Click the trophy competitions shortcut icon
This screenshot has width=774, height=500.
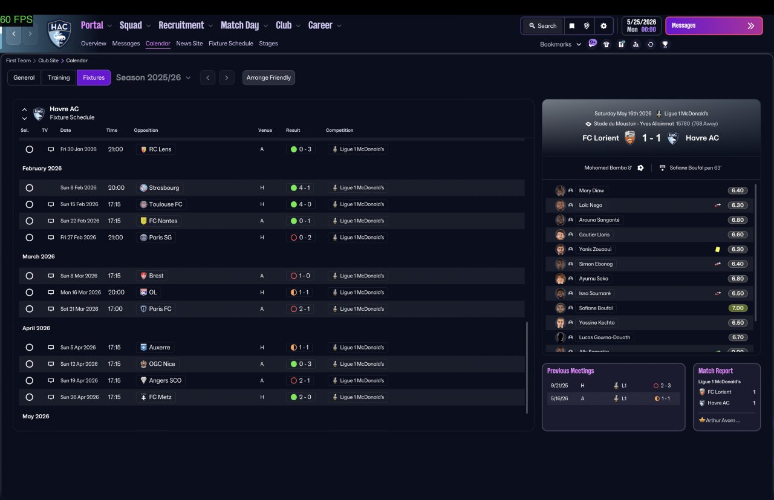coord(665,44)
